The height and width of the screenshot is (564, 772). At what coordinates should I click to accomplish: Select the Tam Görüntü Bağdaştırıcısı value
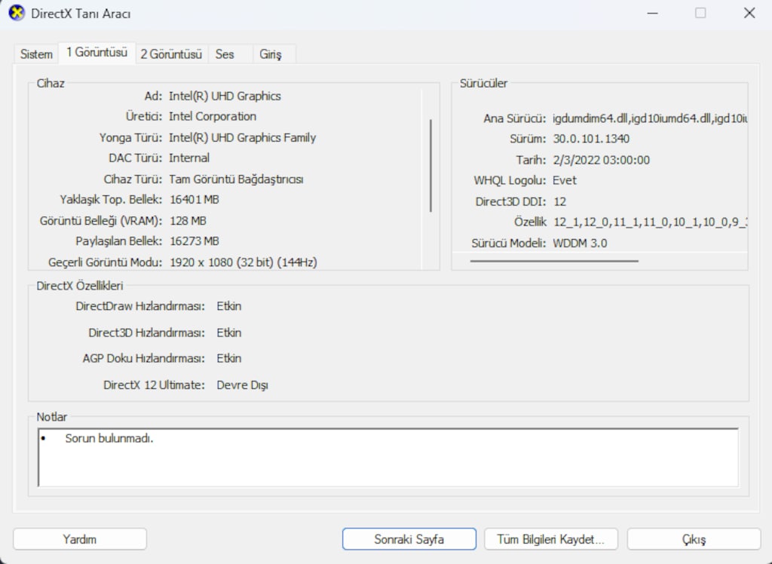tap(236, 179)
